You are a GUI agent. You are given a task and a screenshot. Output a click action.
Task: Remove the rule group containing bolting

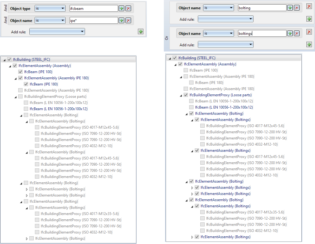[x=309, y=6]
